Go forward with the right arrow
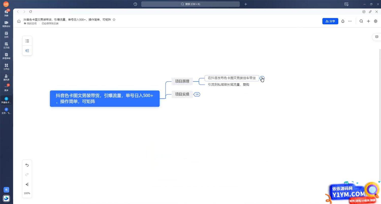Screen dimensions: 381x204 (x=24, y=12)
